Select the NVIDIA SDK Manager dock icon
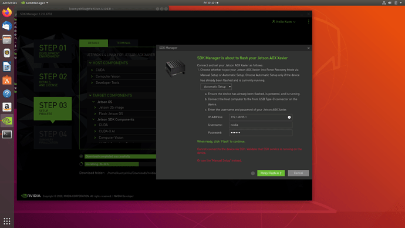Image resolution: width=405 pixels, height=228 pixels. pyautogui.click(x=7, y=120)
